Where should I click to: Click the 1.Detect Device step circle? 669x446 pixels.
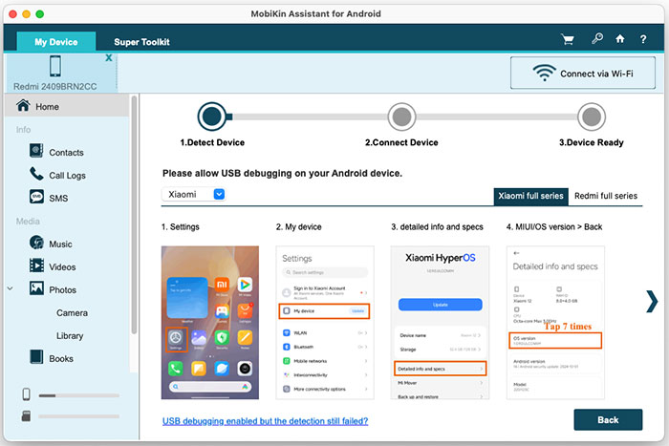[212, 117]
